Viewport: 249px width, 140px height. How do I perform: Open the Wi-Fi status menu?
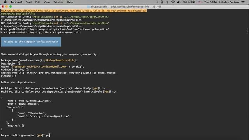(173, 2)
